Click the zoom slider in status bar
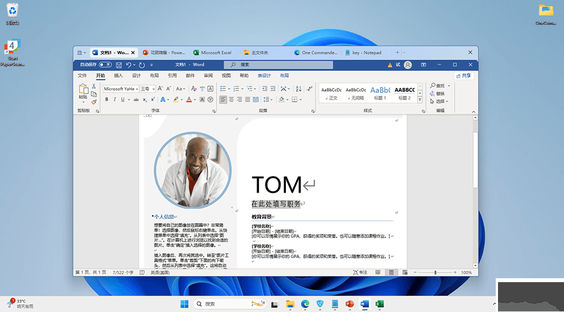This screenshot has width=564, height=312. point(435,273)
